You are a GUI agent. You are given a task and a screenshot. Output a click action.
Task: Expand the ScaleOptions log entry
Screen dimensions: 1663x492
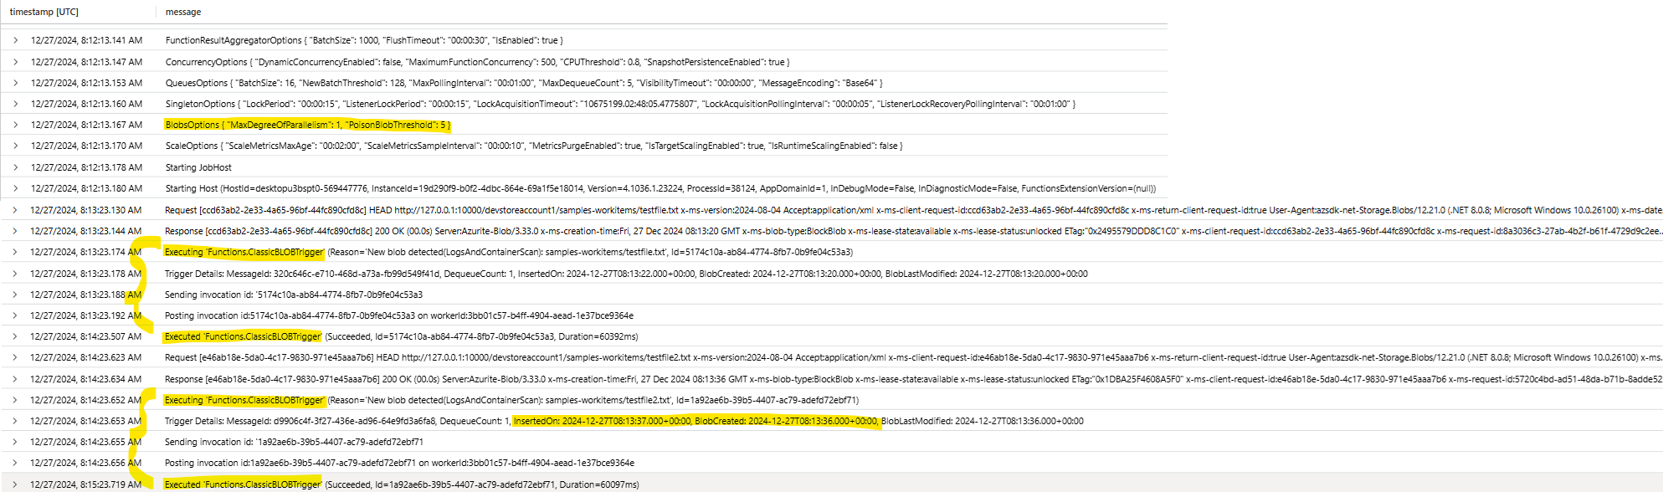[x=15, y=146]
